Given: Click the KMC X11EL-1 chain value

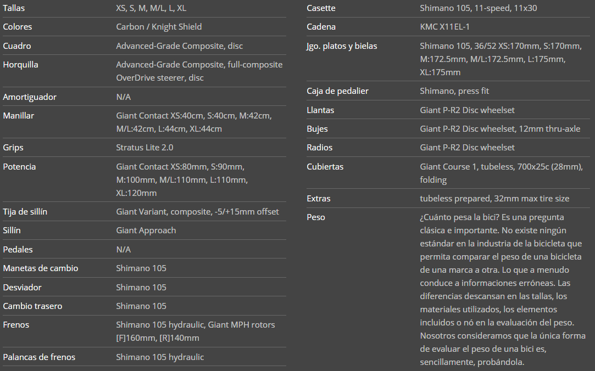Looking at the screenshot, I should click(x=444, y=27).
